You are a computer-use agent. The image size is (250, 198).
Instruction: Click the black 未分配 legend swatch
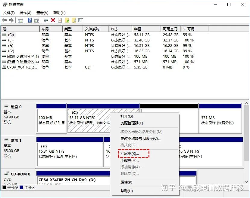point(4,187)
